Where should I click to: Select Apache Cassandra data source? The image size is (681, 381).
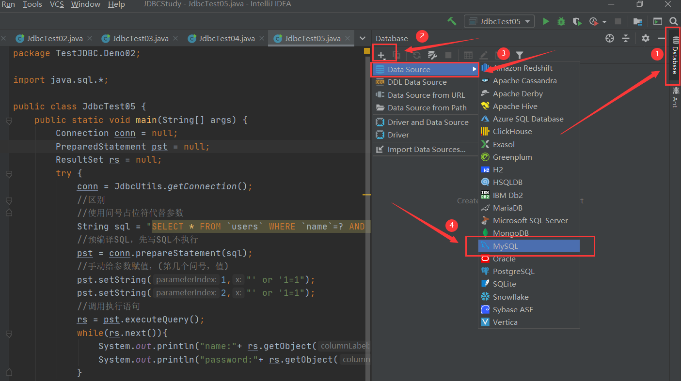coord(529,81)
